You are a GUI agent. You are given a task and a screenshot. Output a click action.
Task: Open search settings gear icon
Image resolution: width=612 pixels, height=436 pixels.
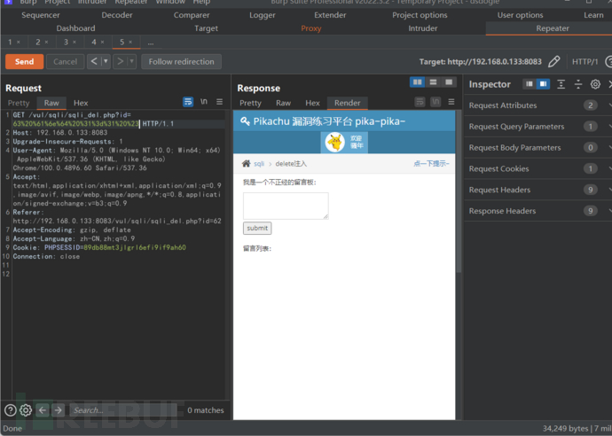pyautogui.click(x=26, y=410)
